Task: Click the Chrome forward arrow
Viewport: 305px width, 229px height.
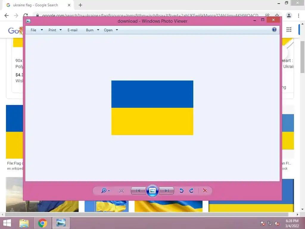Action: pos(16,16)
